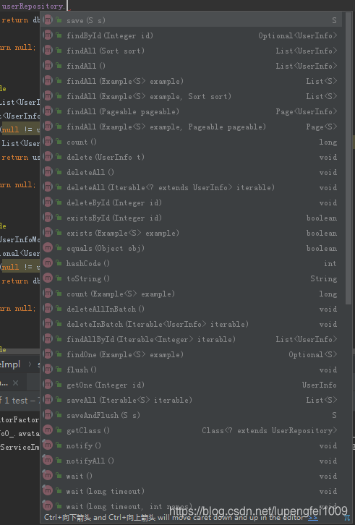Select toString() completion item

[191, 278]
